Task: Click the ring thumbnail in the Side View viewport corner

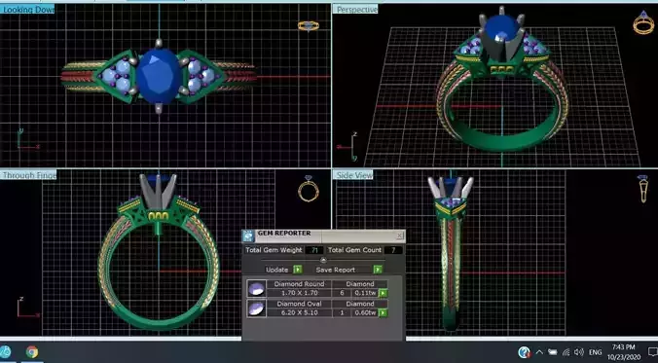Action: (x=643, y=189)
